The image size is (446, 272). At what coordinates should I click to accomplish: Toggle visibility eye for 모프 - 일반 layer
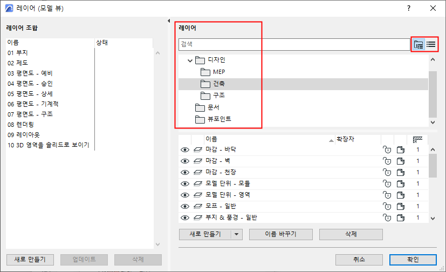click(x=185, y=206)
